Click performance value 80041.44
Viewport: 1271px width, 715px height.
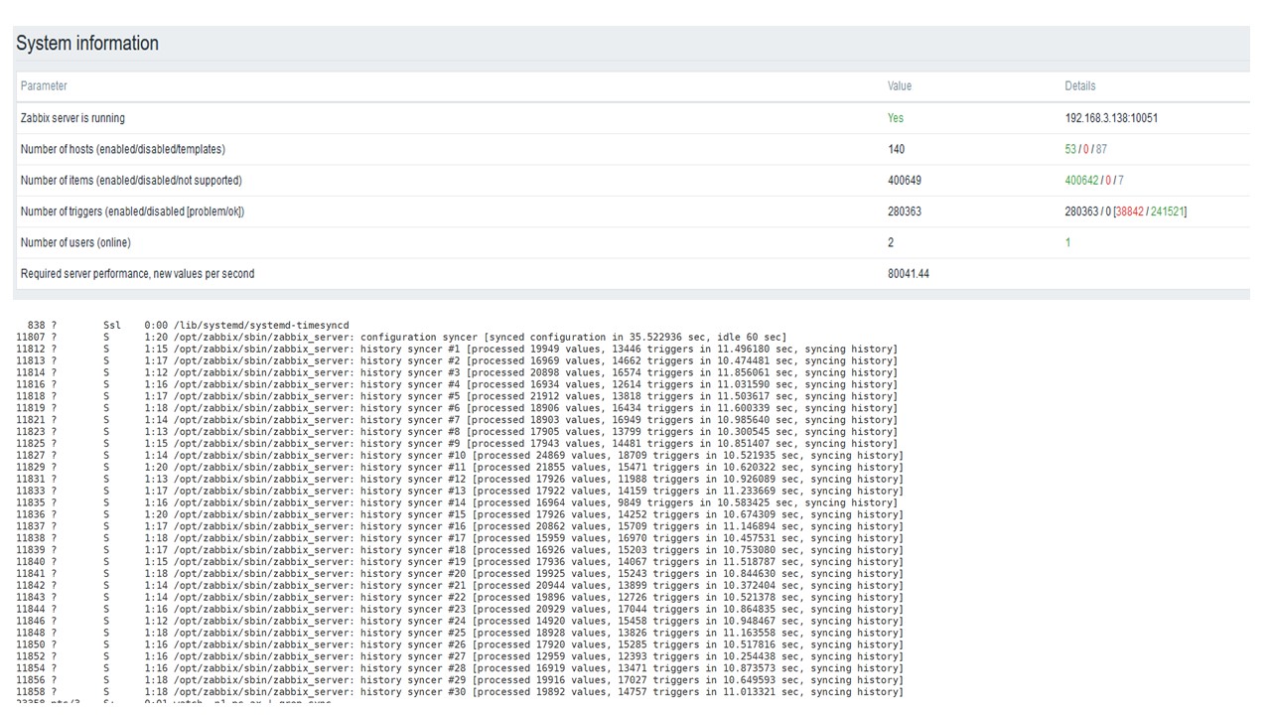909,274
